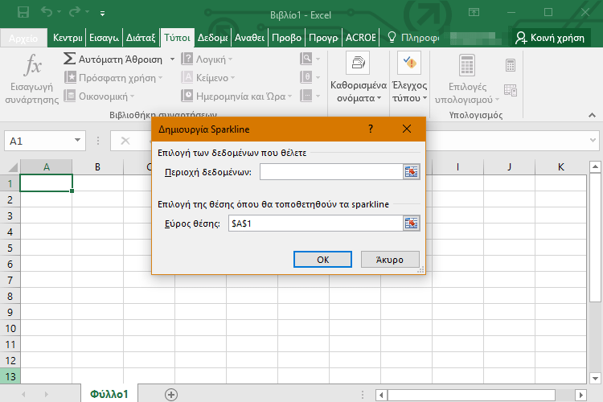The width and height of the screenshot is (603, 402).
Task: Open the Προβολή ribbon tab
Action: click(x=286, y=38)
